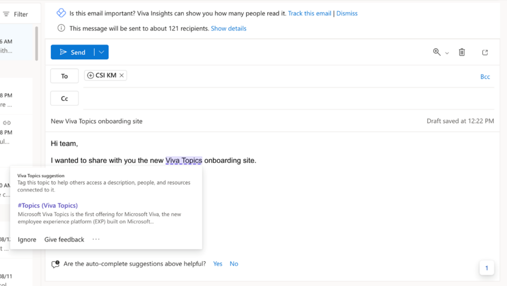Open the Send options dropdown arrow
507x286 pixels.
[101, 52]
